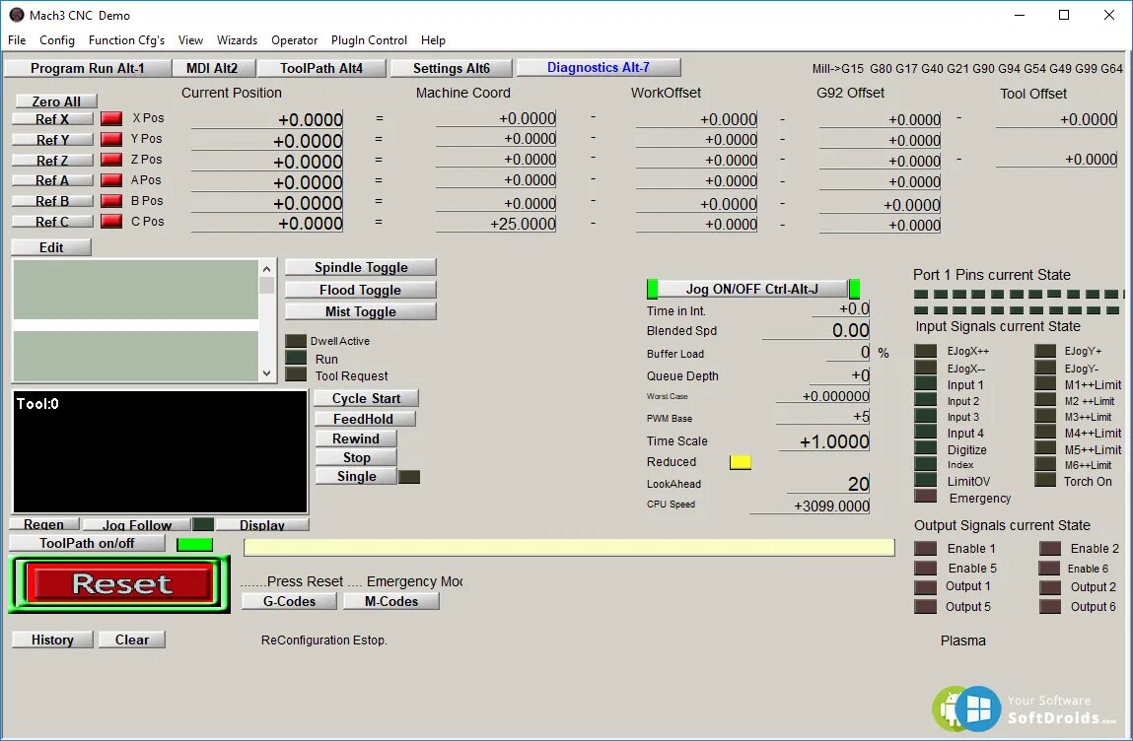
Task: Click the yellow status message field
Action: pyautogui.click(x=569, y=548)
